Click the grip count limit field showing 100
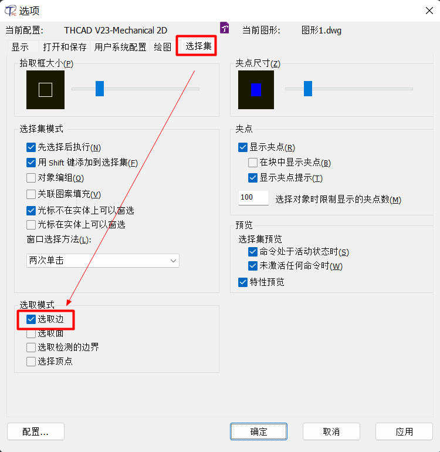Image resolution: width=440 pixels, height=452 pixels. [x=253, y=198]
